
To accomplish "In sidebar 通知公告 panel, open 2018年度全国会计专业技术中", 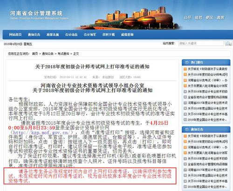I will pyautogui.click(x=207, y=187).
